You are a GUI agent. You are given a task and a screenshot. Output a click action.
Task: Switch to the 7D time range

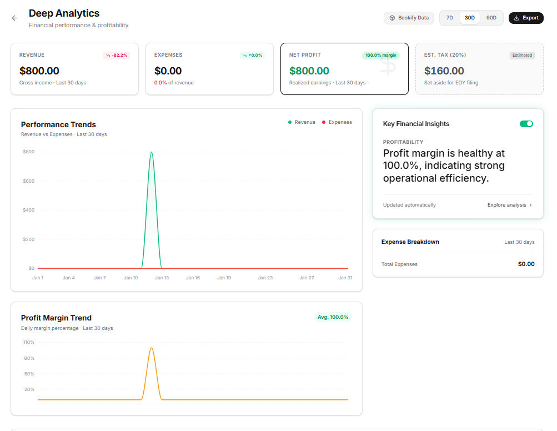click(450, 18)
